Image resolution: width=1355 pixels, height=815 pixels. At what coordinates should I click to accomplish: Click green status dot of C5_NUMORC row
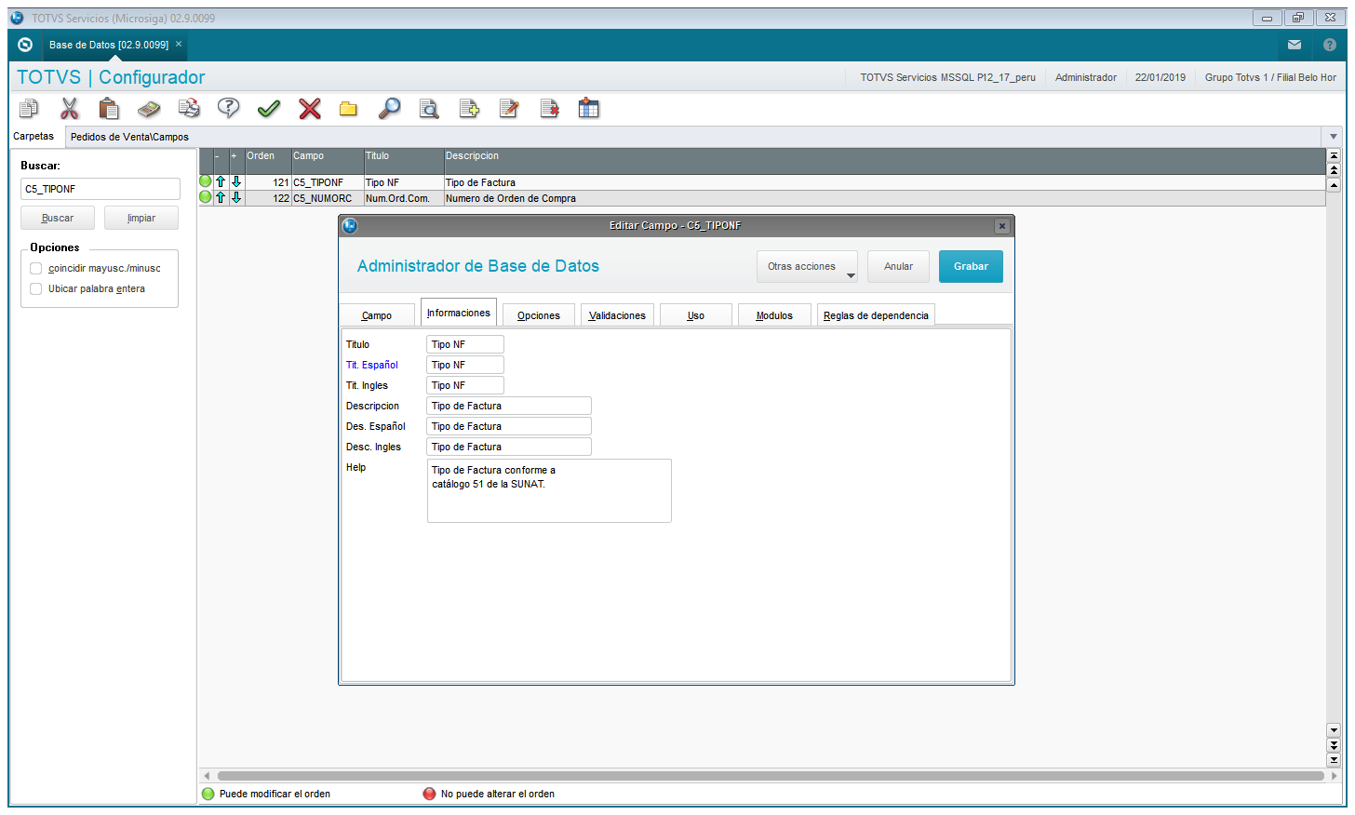click(x=206, y=196)
